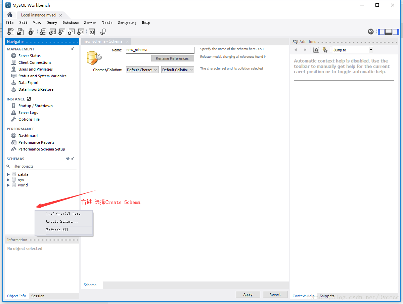Click the Filter objects search field

(44, 166)
